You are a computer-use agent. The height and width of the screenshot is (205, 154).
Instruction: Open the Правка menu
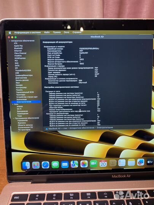(x=57, y=32)
